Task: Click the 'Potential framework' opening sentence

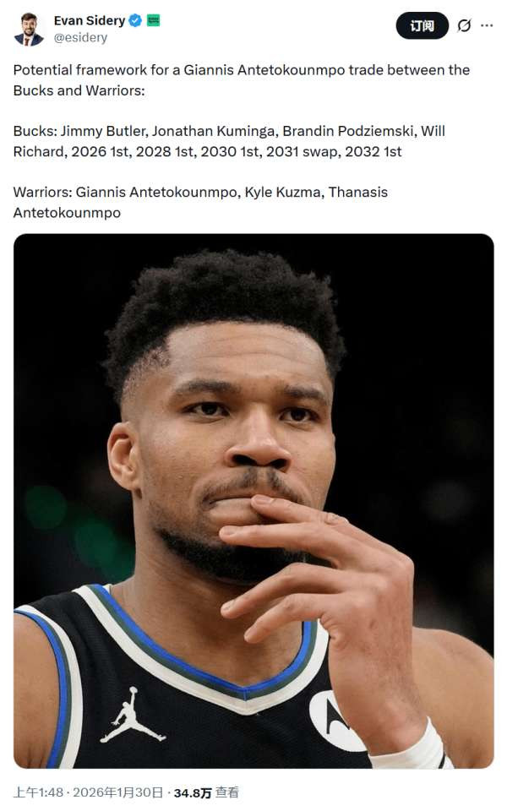Action: pos(242,80)
